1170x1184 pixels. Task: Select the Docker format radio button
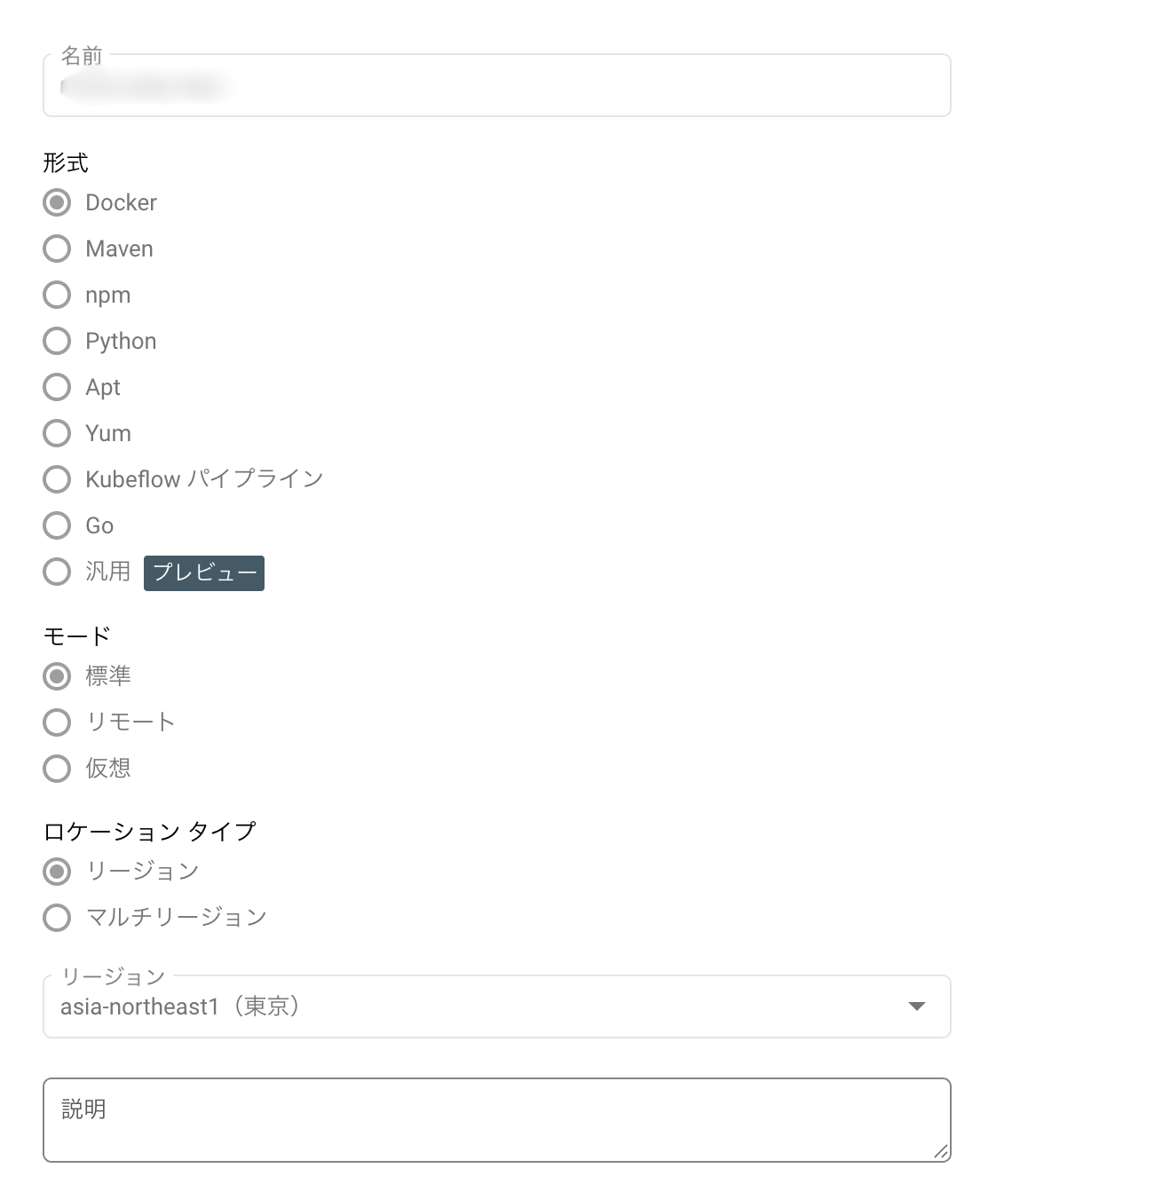point(57,202)
